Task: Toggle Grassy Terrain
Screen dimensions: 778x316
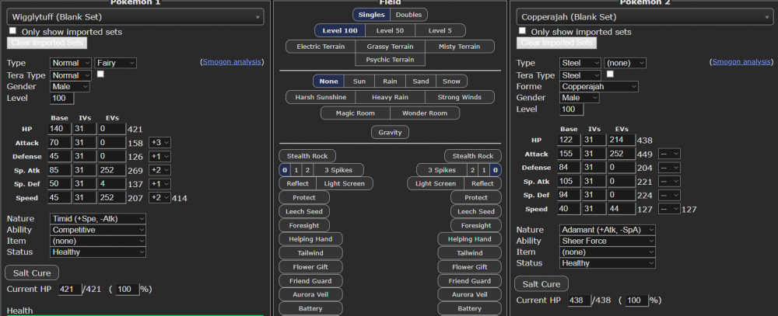Action: click(x=390, y=47)
